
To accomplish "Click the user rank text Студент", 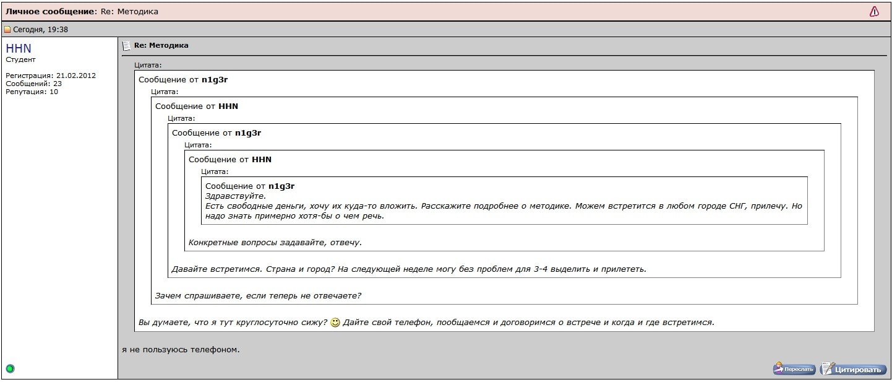I will click(20, 59).
